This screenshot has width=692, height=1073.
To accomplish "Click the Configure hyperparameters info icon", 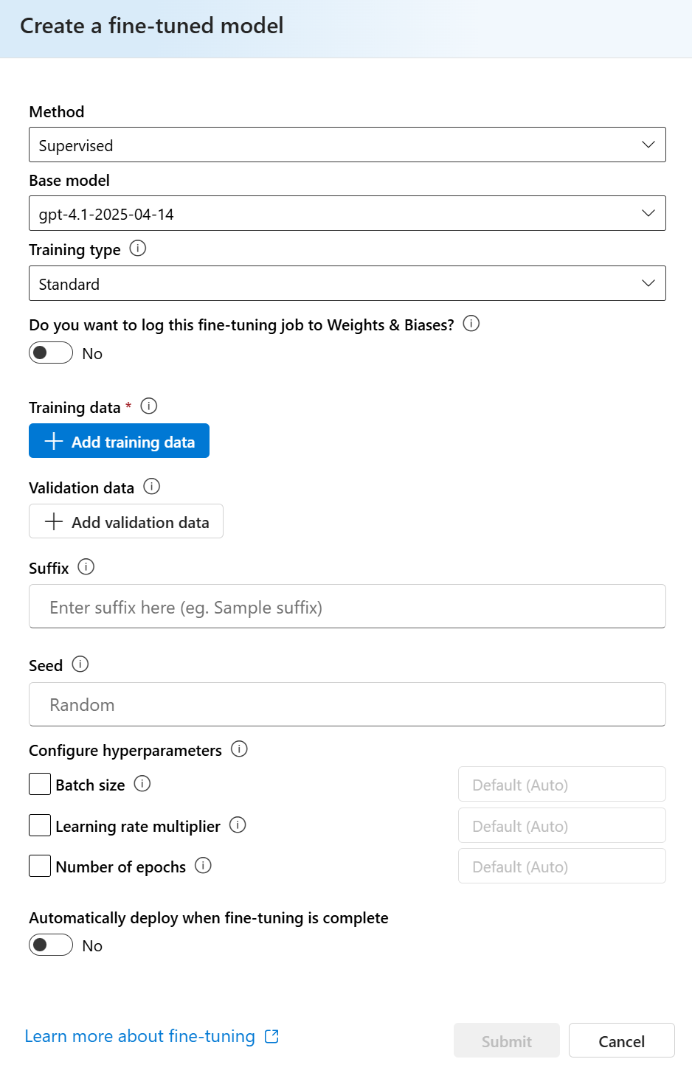I will pos(239,749).
